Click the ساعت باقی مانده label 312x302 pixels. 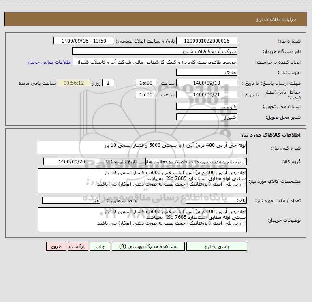[37, 83]
